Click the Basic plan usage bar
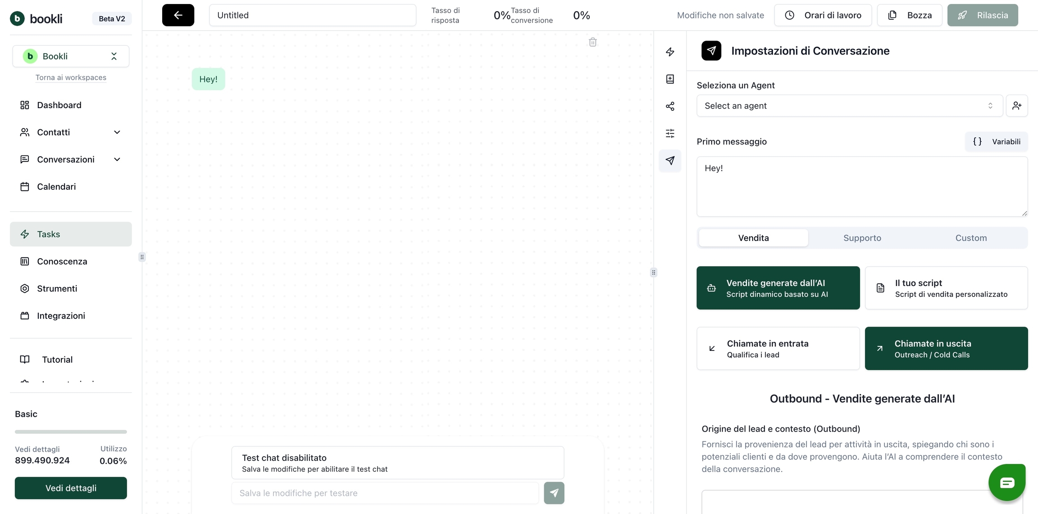1038x514 pixels. coord(71,432)
